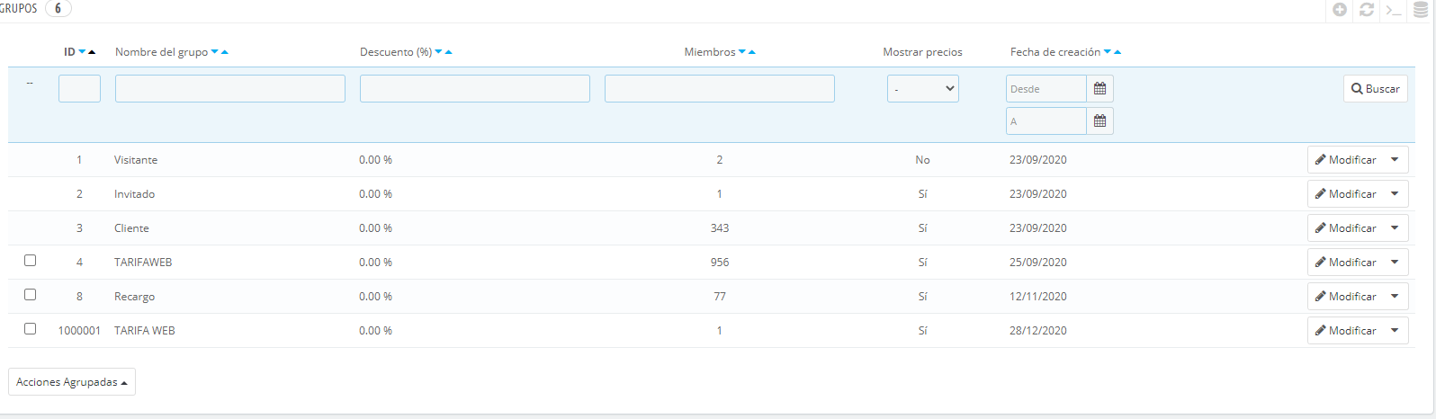
Task: Modify the TARIFA WEB group
Action: (1345, 331)
